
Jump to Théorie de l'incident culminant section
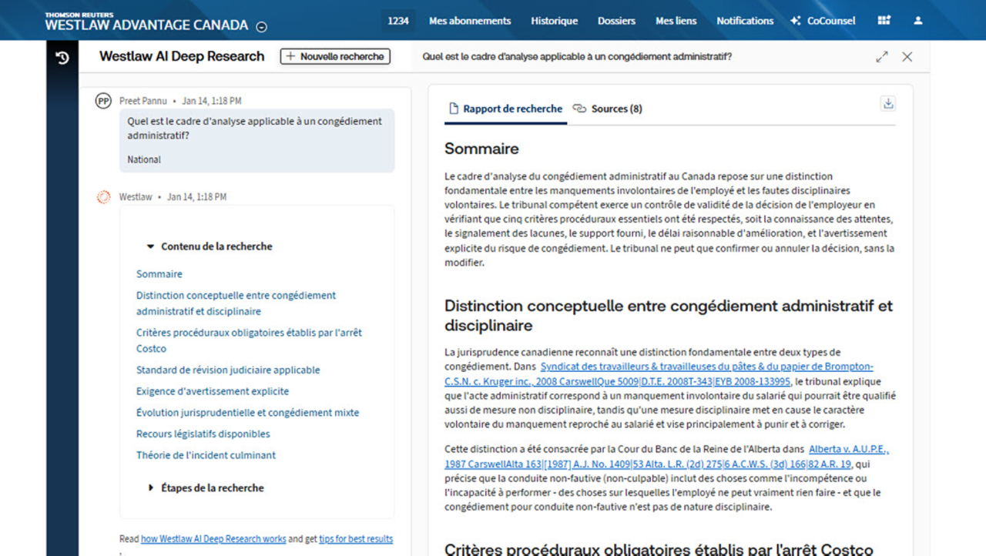tap(206, 455)
